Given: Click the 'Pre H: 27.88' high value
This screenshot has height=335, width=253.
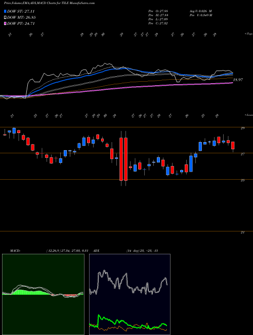Looking at the screenshot, I should point(158,15).
